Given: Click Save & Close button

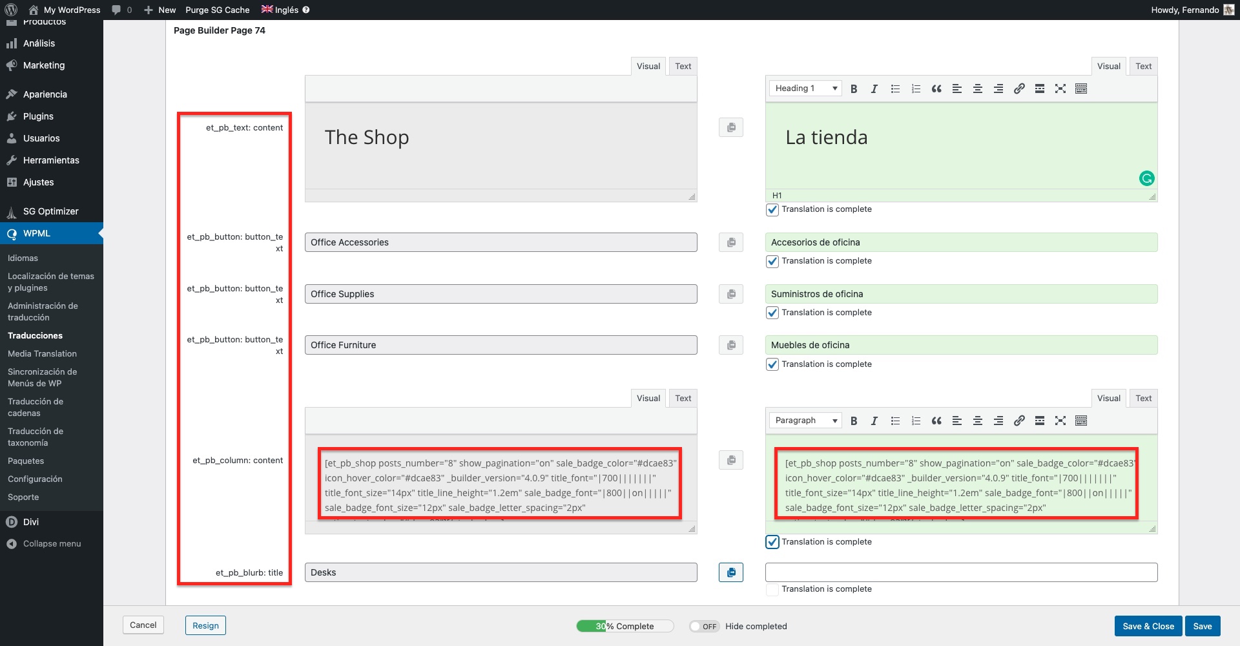Looking at the screenshot, I should [1148, 626].
